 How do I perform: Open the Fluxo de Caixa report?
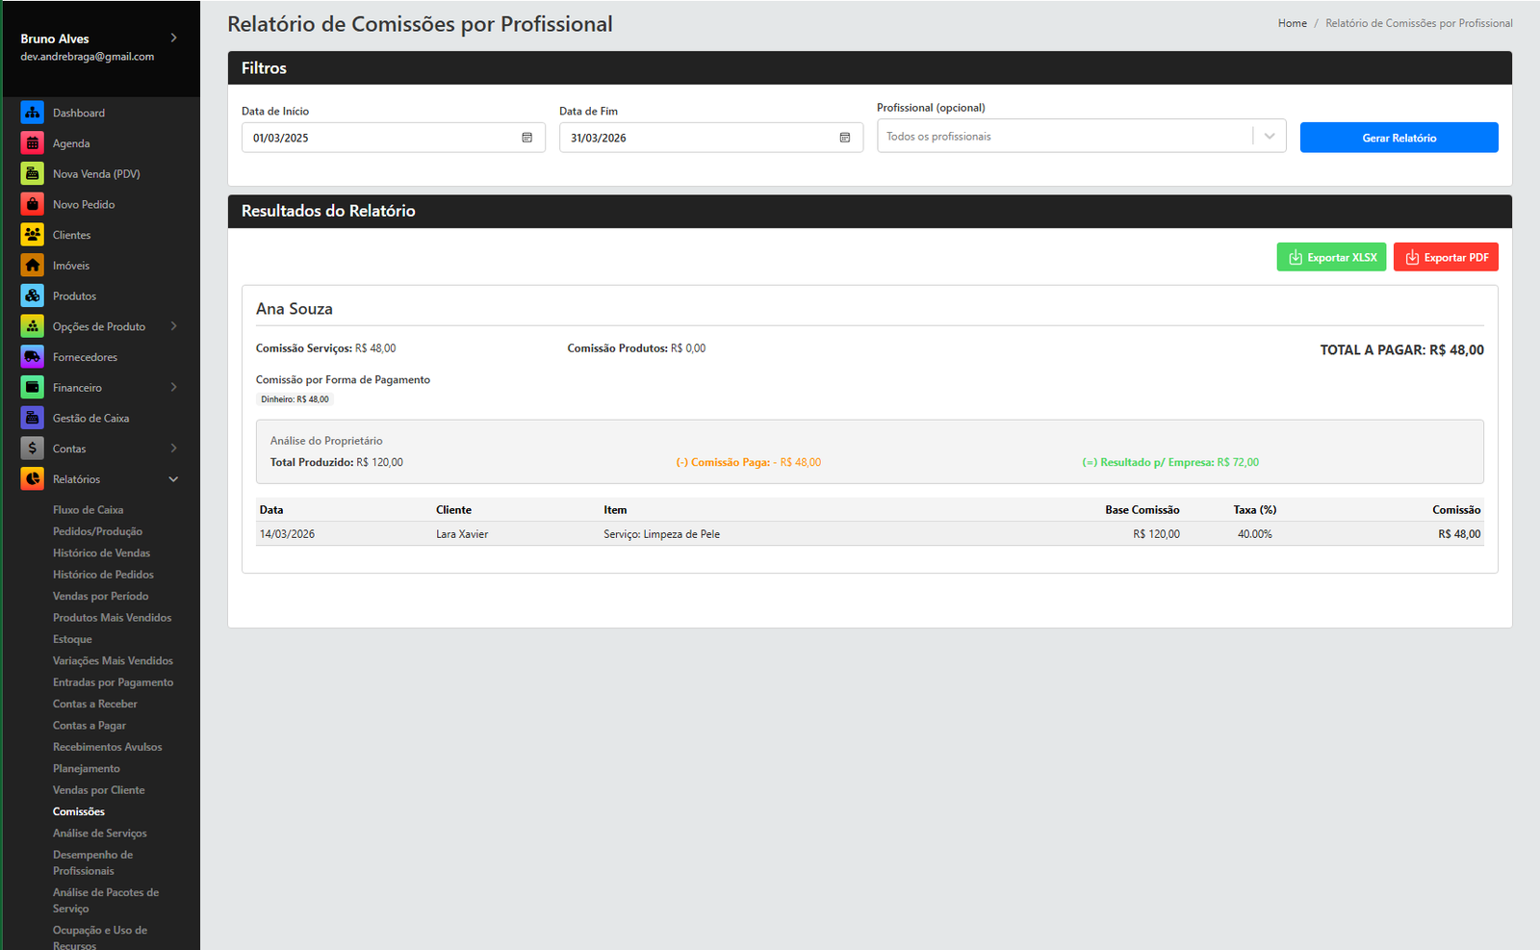88,510
